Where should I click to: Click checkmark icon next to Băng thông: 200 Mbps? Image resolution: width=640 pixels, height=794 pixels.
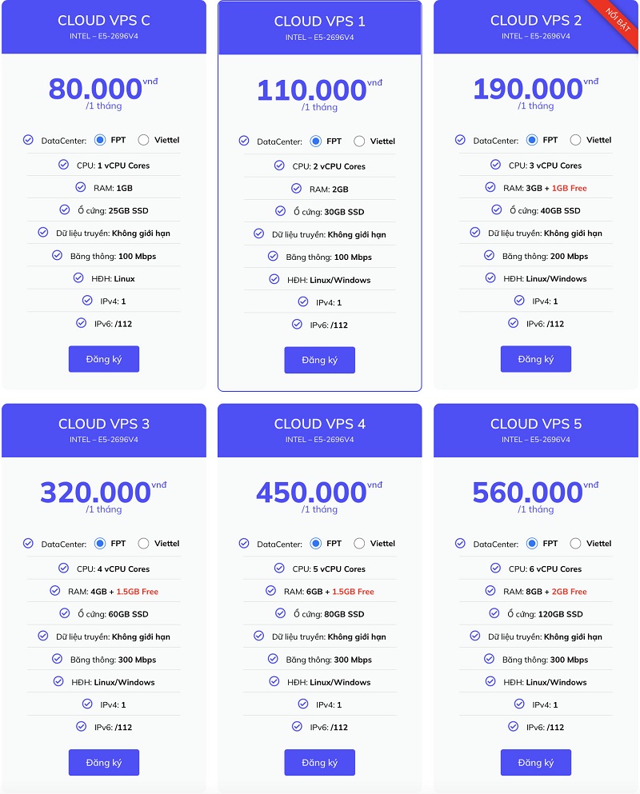coord(489,255)
